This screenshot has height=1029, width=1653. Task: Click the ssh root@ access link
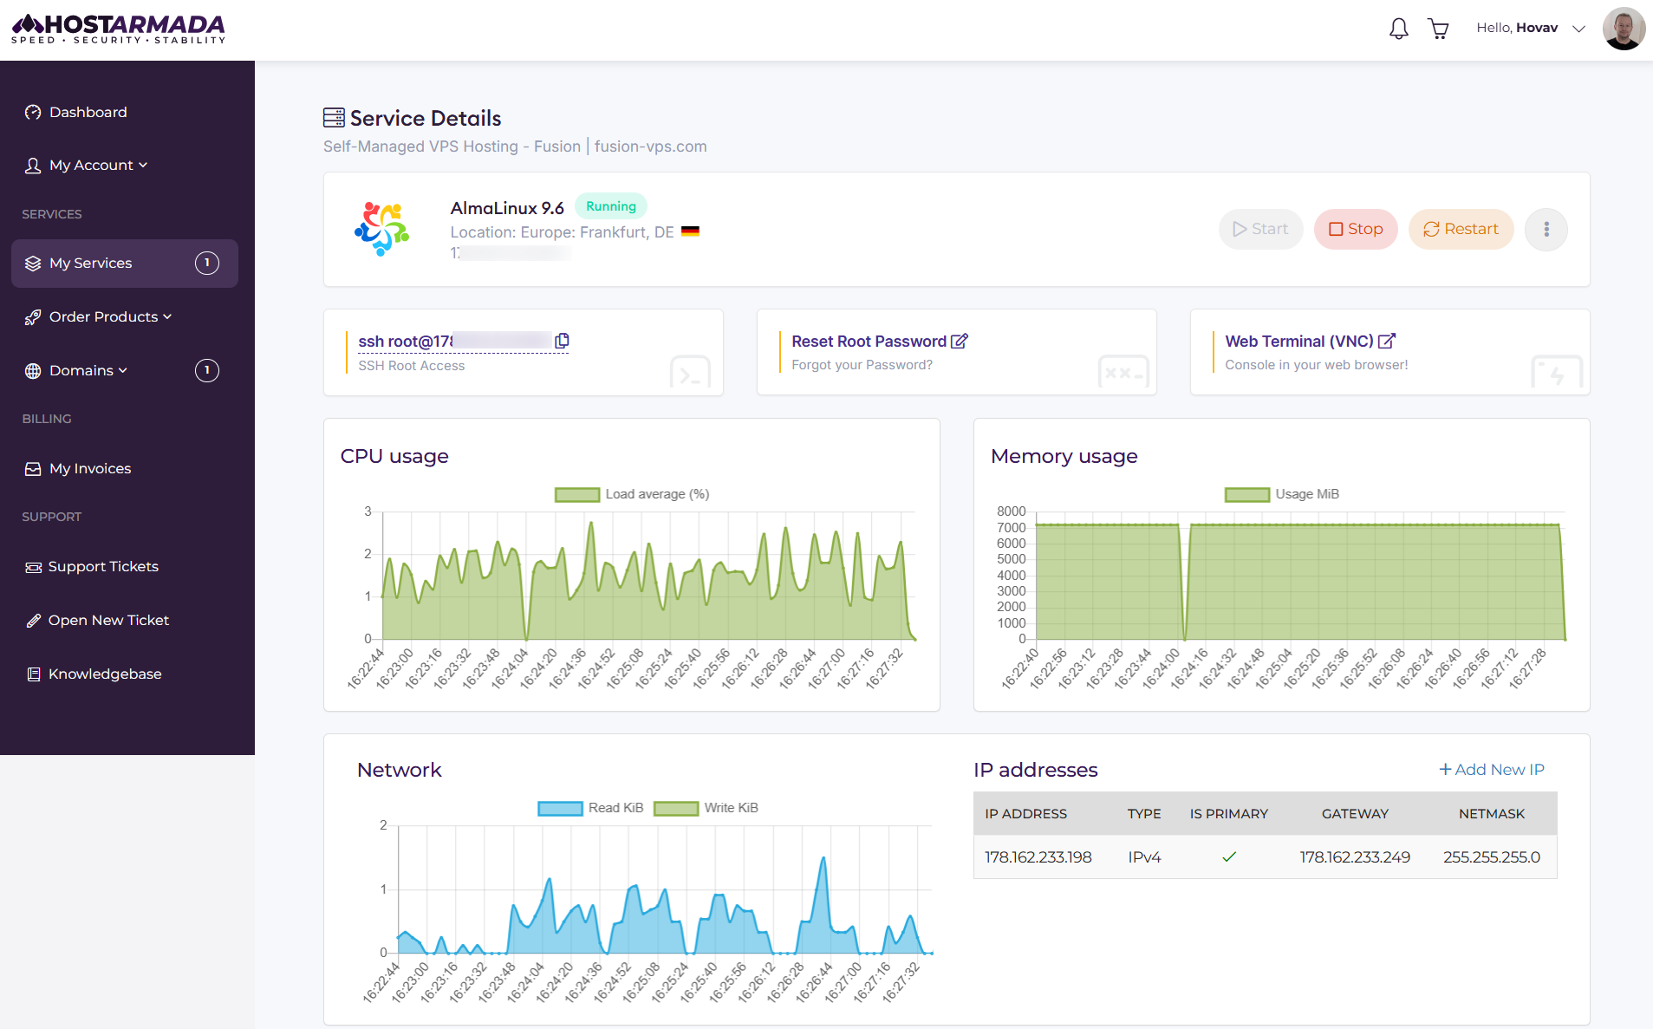pyautogui.click(x=454, y=342)
